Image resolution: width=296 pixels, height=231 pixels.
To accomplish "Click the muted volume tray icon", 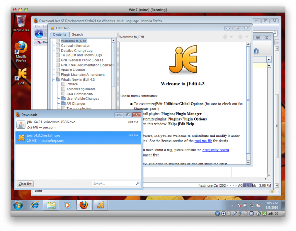I will (x=258, y=205).
